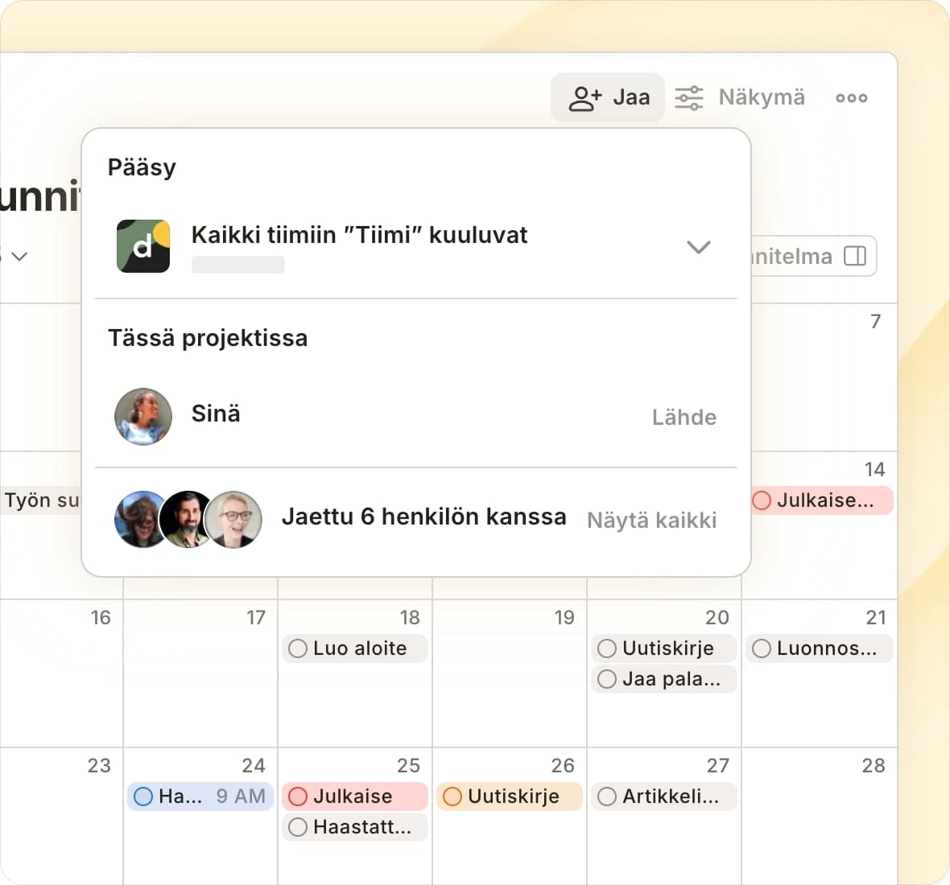Open the Luonnos... task on day 21

826,648
